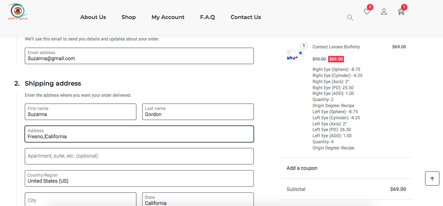Open the wishlist heart icon
The width and height of the screenshot is (443, 206).
pos(367,12)
